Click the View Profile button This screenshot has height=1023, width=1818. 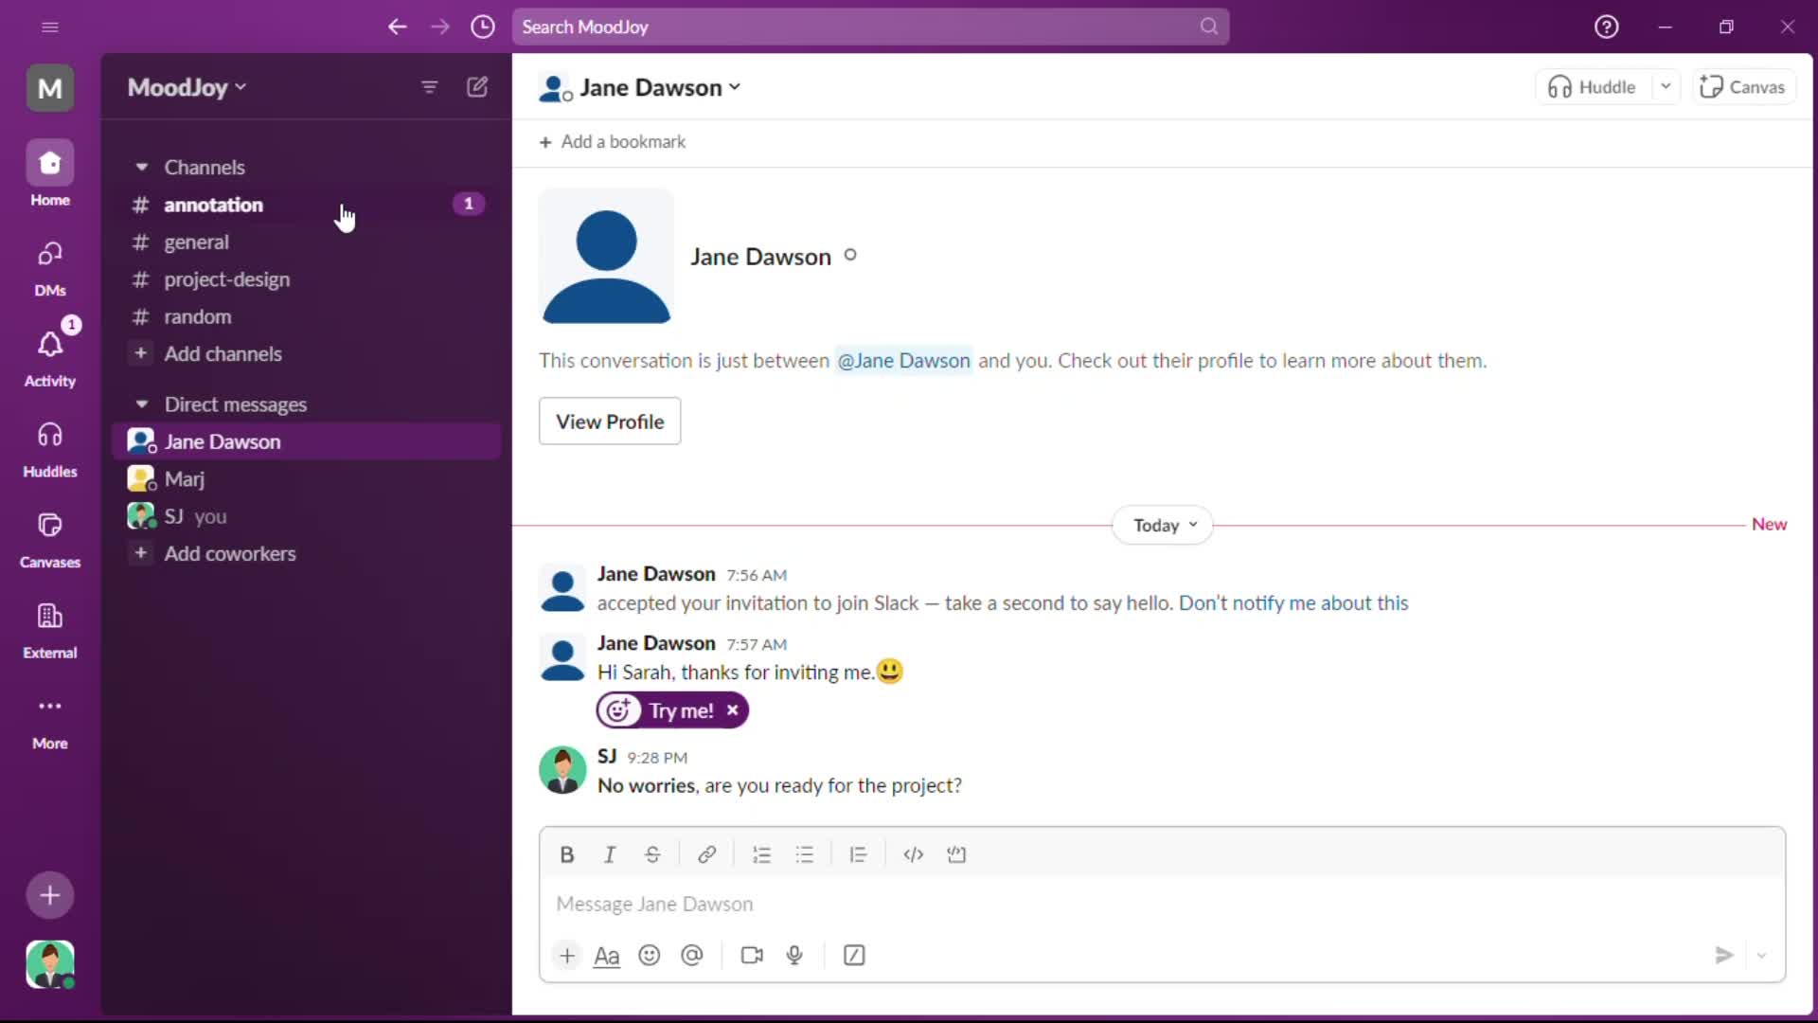point(610,422)
